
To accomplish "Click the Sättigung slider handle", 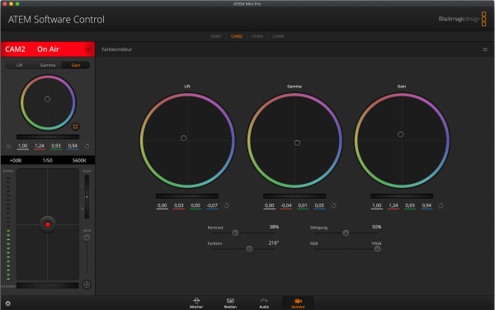I will coord(346,233).
